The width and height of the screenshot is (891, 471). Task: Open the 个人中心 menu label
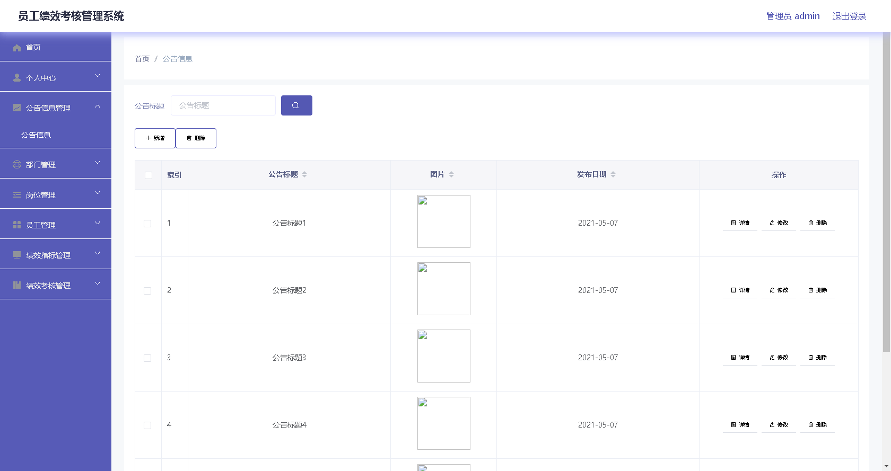pyautogui.click(x=41, y=78)
